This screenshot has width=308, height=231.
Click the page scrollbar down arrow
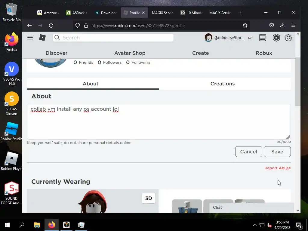[x=298, y=210]
